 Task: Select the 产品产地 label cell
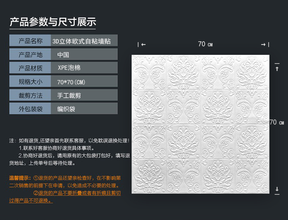30,54
